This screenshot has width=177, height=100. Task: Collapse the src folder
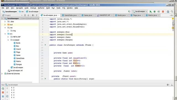click(5, 34)
